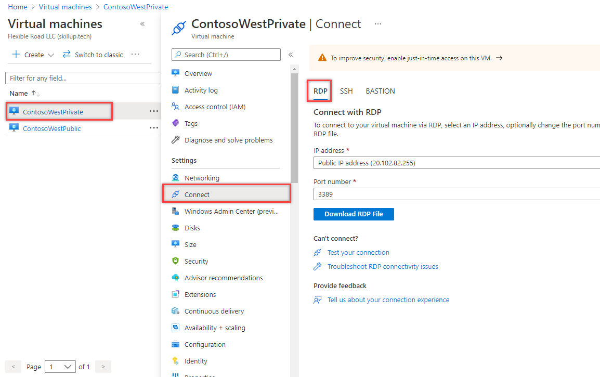Click the Tags icon in sidebar
The width and height of the screenshot is (600, 377).
click(x=176, y=123)
